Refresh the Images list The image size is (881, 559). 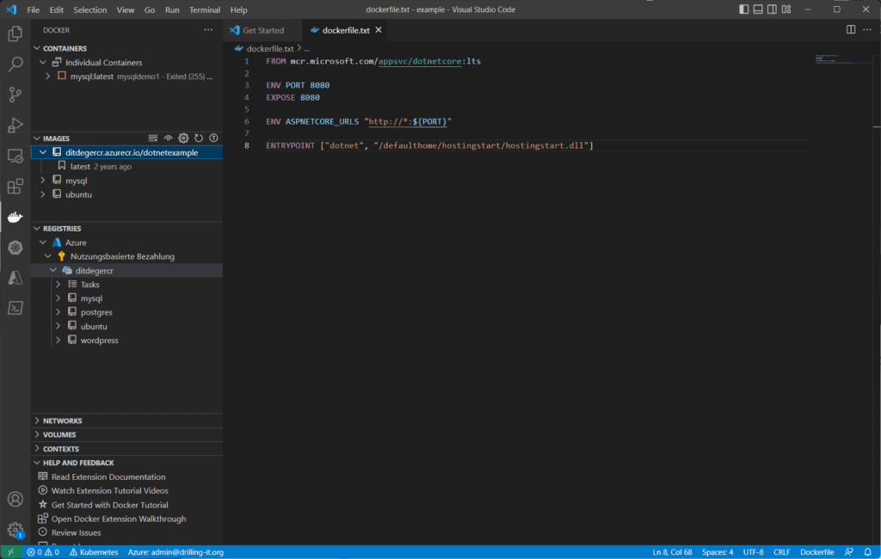point(199,138)
